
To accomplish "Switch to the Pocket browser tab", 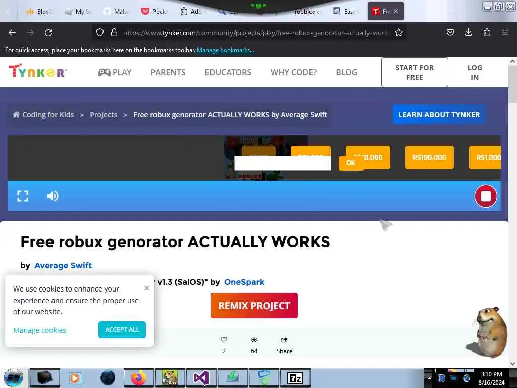I will pos(155,12).
